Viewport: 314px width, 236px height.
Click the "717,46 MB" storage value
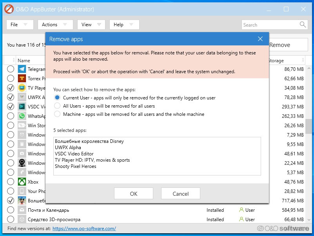click(x=293, y=201)
